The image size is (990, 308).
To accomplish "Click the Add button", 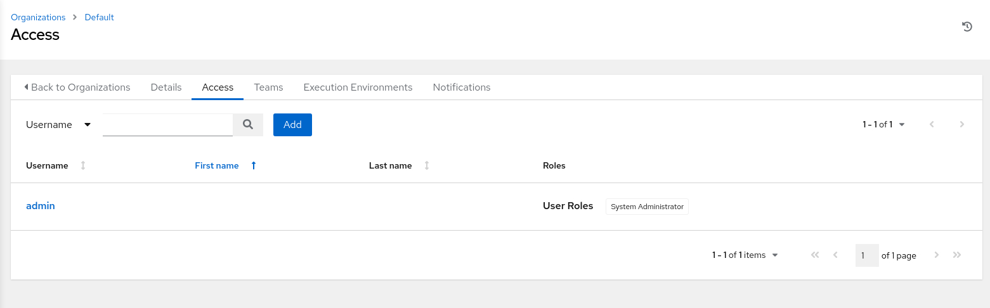I will (292, 125).
